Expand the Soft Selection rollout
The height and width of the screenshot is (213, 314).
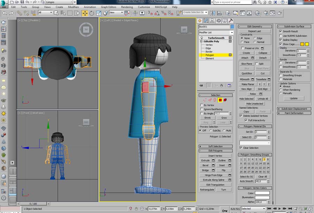215,146
